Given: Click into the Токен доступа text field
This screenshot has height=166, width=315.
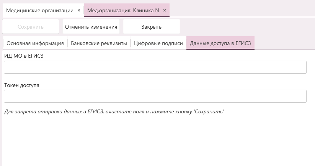Looking at the screenshot, I should pyautogui.click(x=155, y=96).
